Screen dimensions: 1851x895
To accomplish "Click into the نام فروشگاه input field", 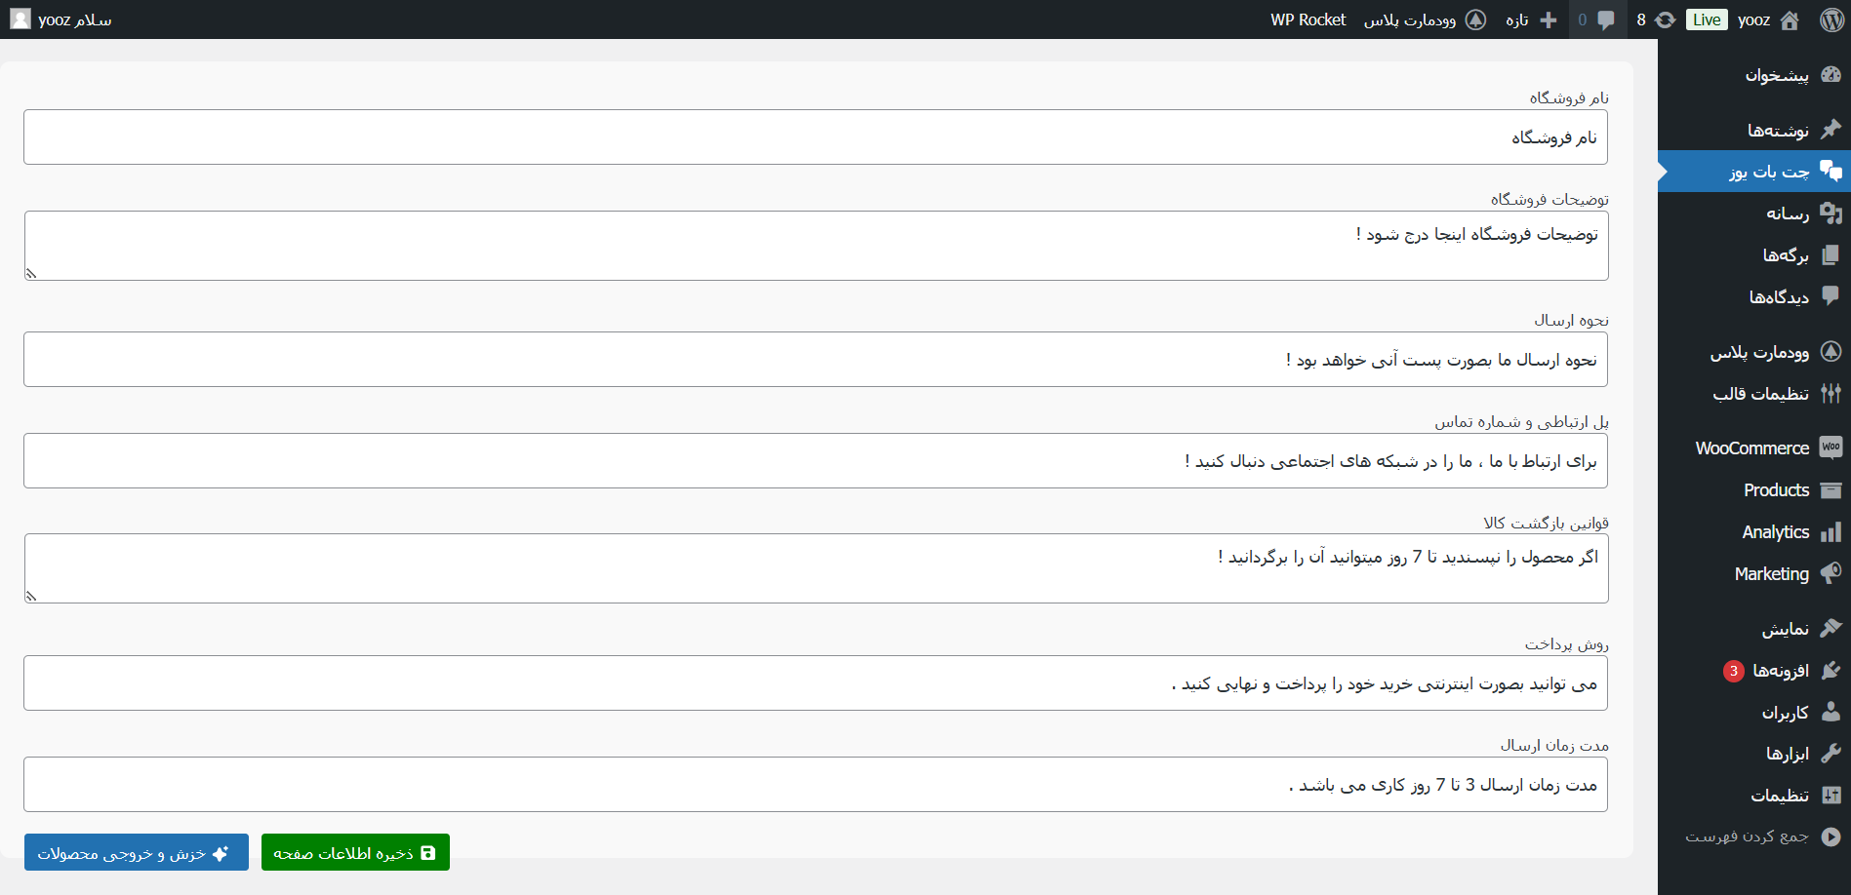I will 816,137.
